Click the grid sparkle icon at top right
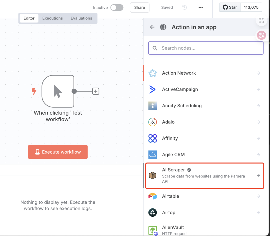The image size is (270, 236). [261, 20]
